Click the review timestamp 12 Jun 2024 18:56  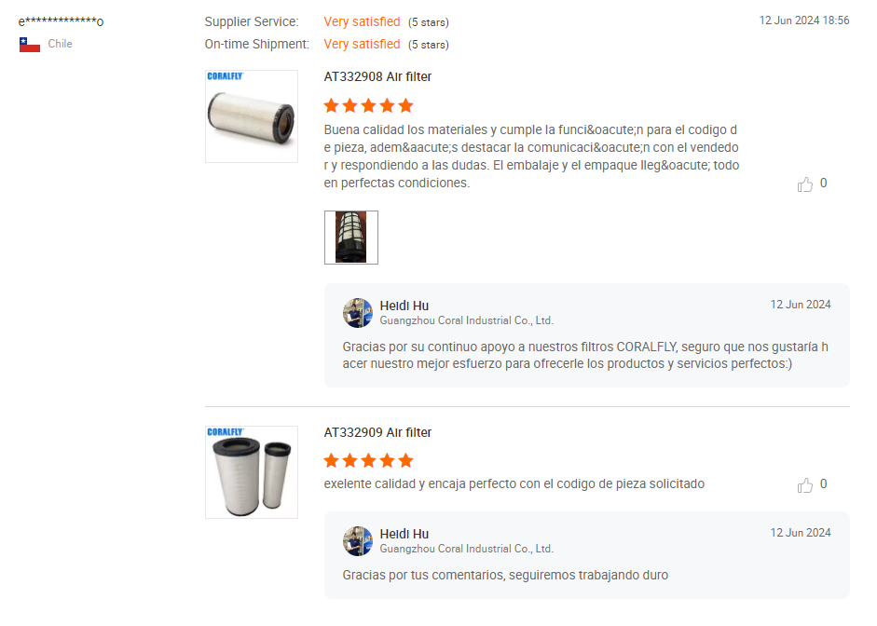click(x=803, y=20)
